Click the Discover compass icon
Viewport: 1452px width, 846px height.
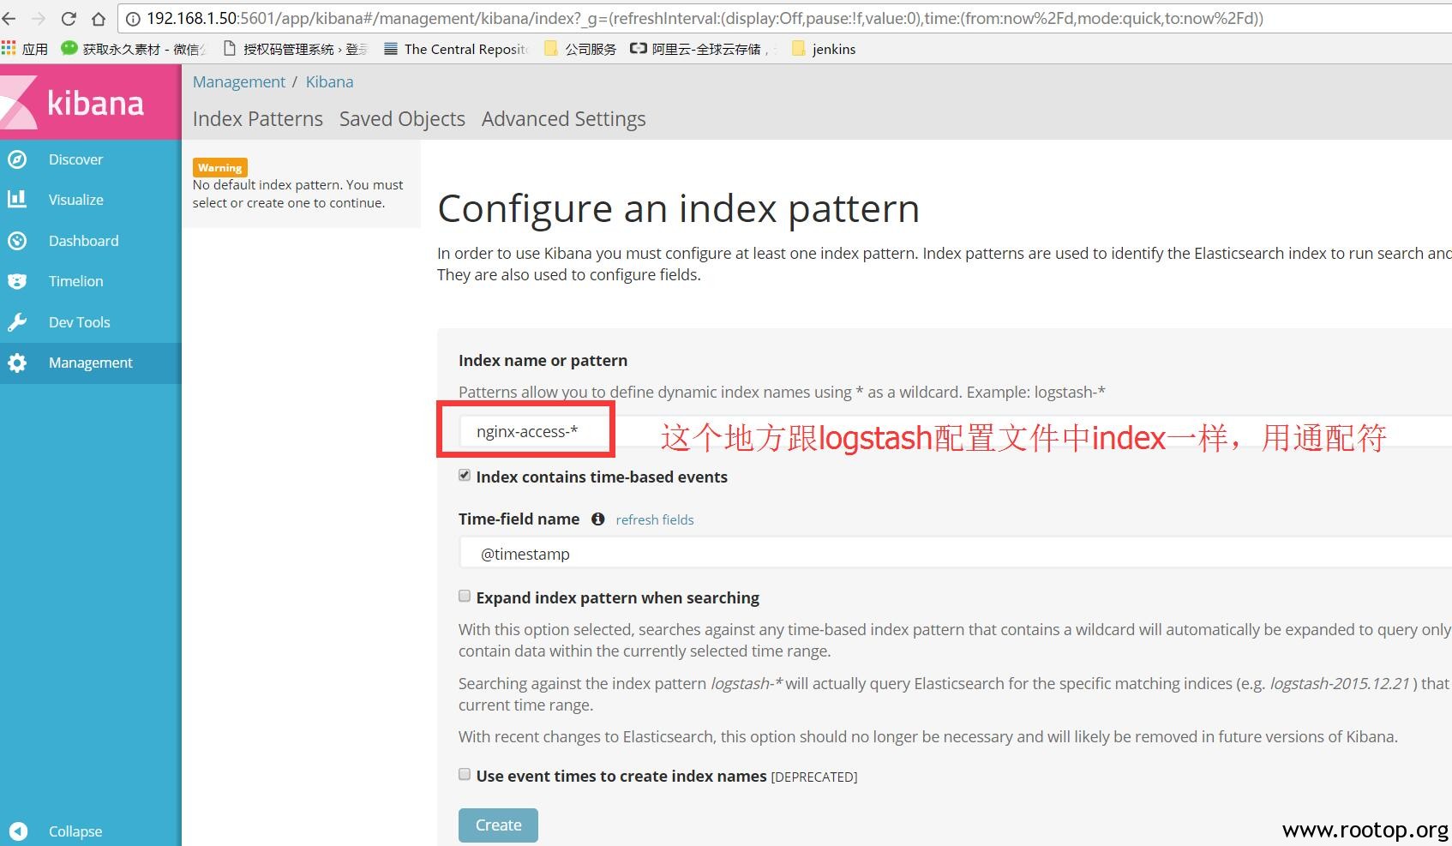17,159
